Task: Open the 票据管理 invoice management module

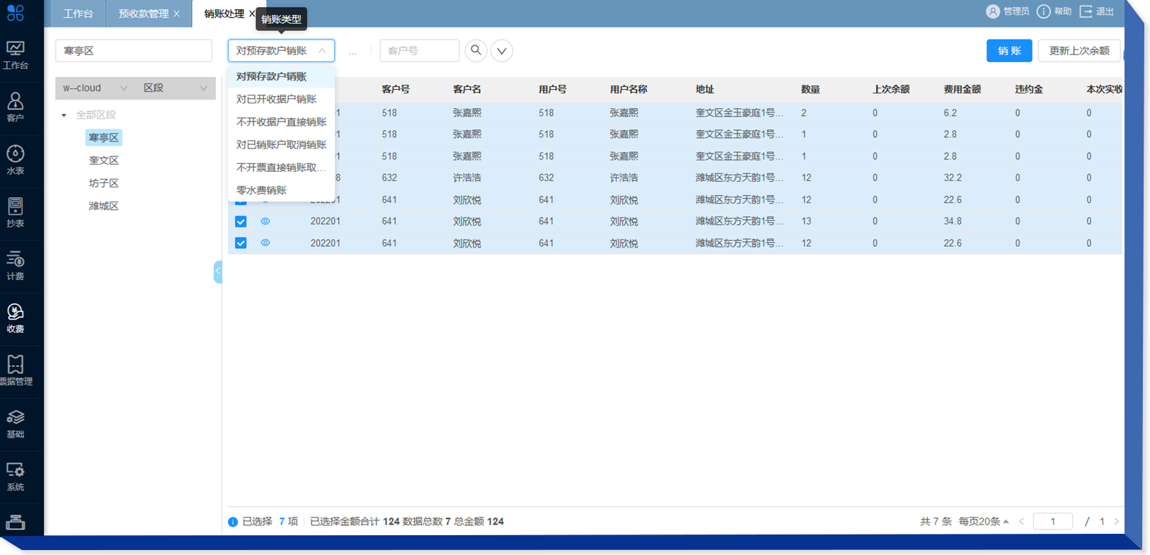Action: click(x=15, y=370)
